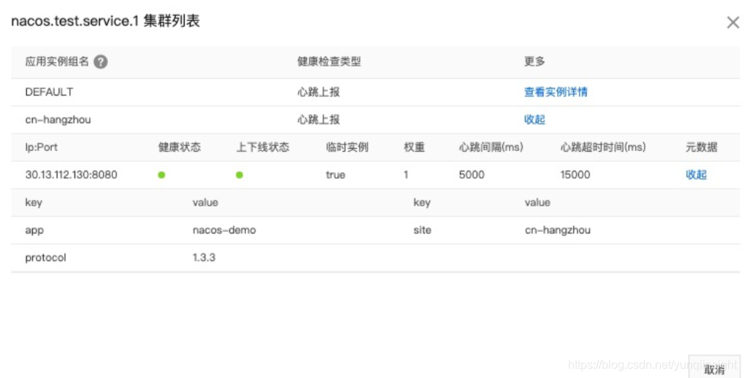Click the heartbeat timeout value 15000
744x378 pixels.
pos(575,174)
